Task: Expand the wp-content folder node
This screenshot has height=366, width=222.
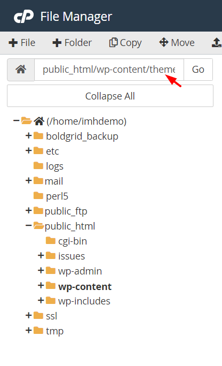Action: [41, 285]
